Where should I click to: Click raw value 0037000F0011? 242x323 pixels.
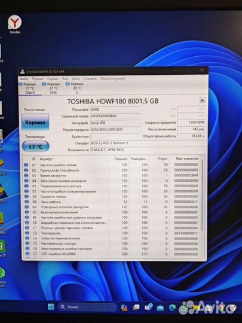186,233
